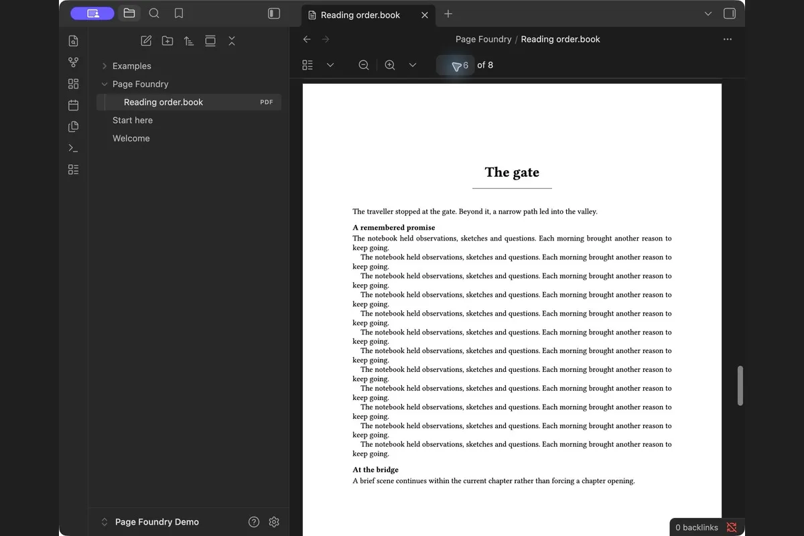Auto-reveal current file icon
Viewport: 804px width, 536px height.
210,41
